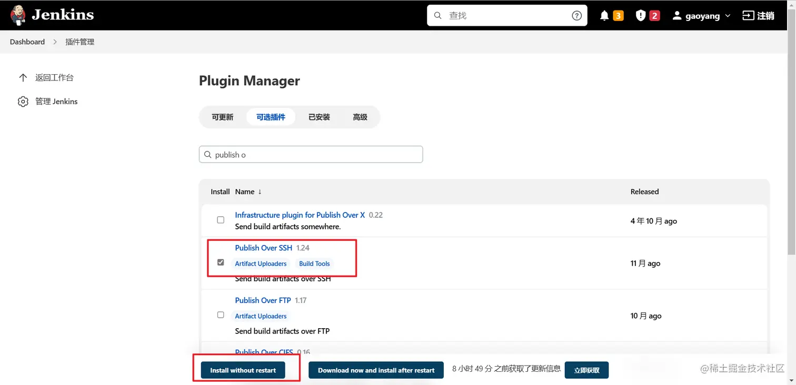Screen dimensions: 796x385
Task: Click Artifact Uploaders tag under Publish Over SSH
Action: point(261,264)
